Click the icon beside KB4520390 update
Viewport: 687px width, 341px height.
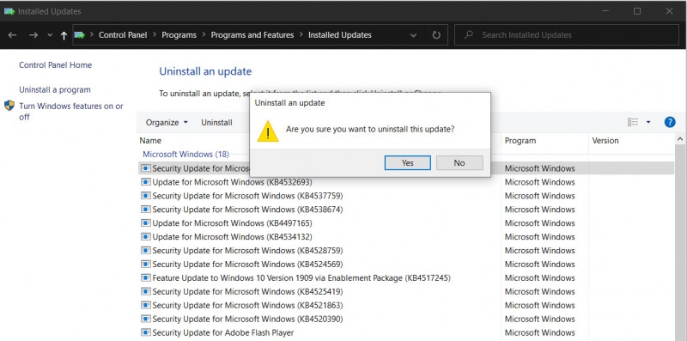(146, 319)
